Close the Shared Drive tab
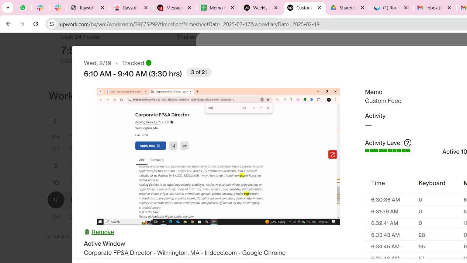 [x=362, y=8]
